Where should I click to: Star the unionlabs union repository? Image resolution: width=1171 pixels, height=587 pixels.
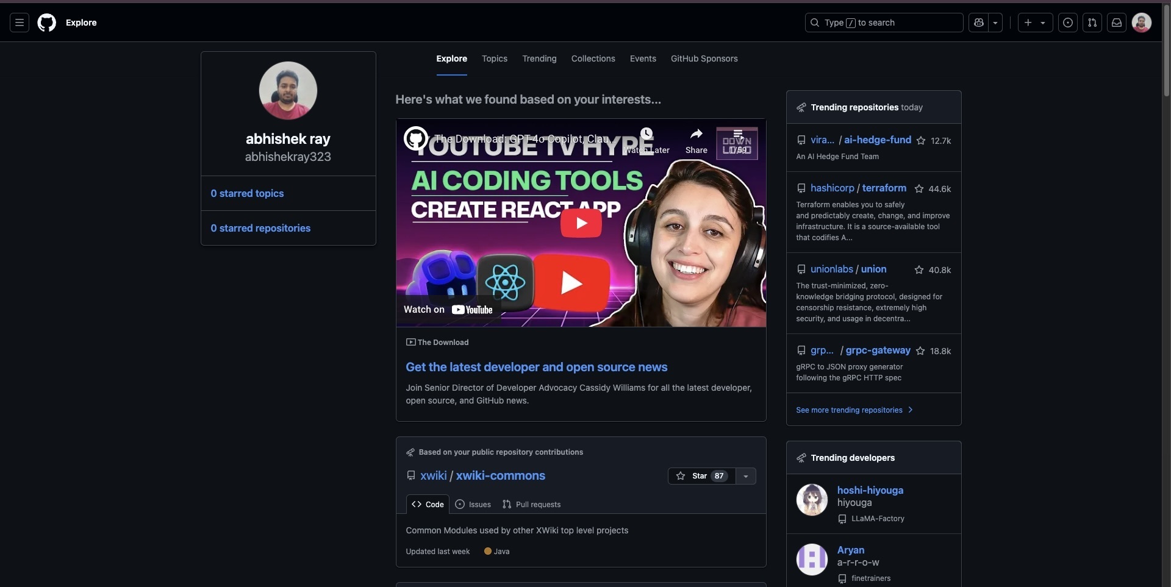coord(919,270)
